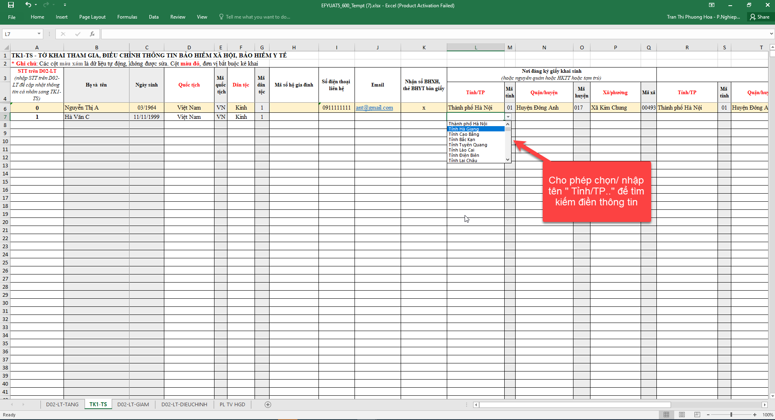
Task: Click the Share button
Action: coord(760,17)
